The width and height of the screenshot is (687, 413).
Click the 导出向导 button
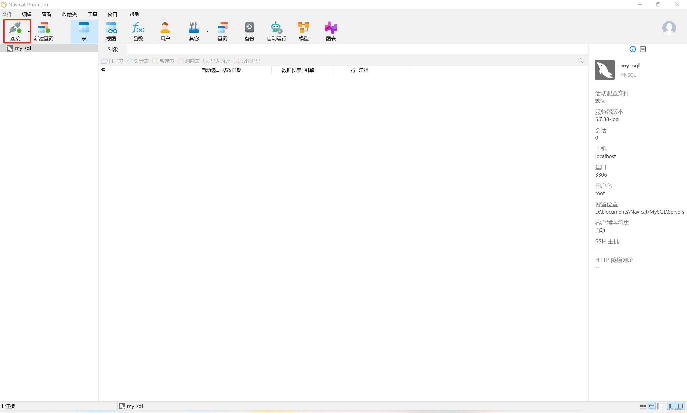pos(247,61)
